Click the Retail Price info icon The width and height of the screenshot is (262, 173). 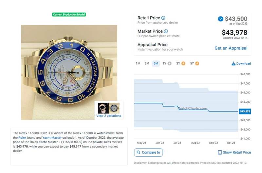163,18
